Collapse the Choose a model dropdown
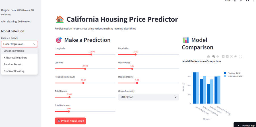256x127 pixels. tap(19, 44)
